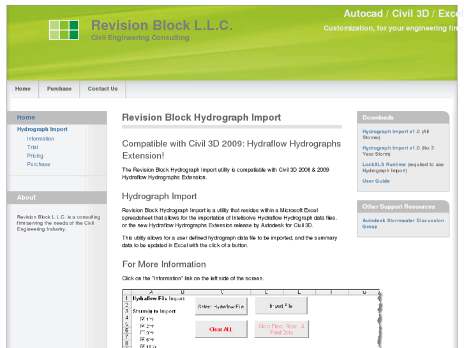The width and height of the screenshot is (464, 348).
Task: Download the LockXLS Runtime
Action: pyautogui.click(x=384, y=165)
